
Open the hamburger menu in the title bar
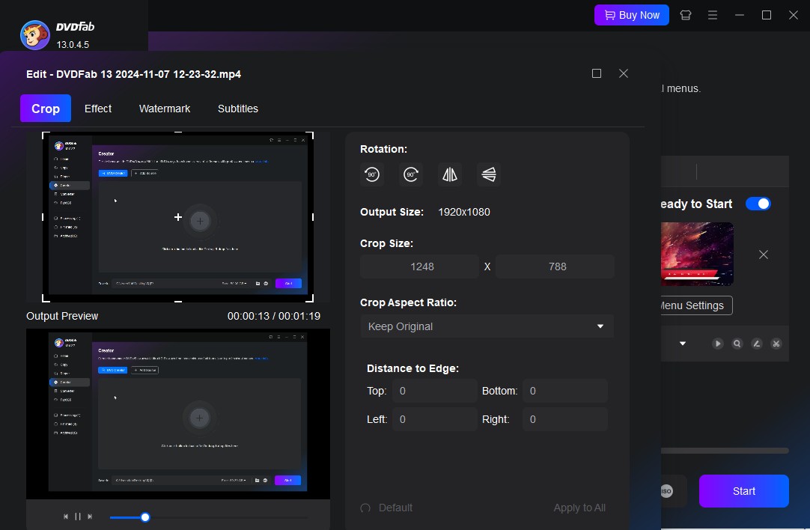point(712,15)
